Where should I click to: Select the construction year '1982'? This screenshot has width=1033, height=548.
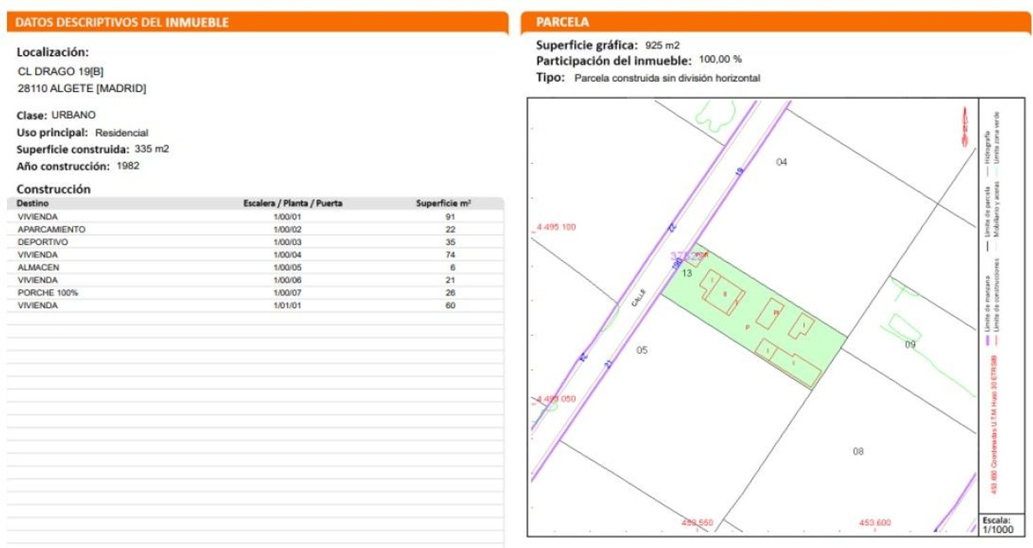click(128, 166)
